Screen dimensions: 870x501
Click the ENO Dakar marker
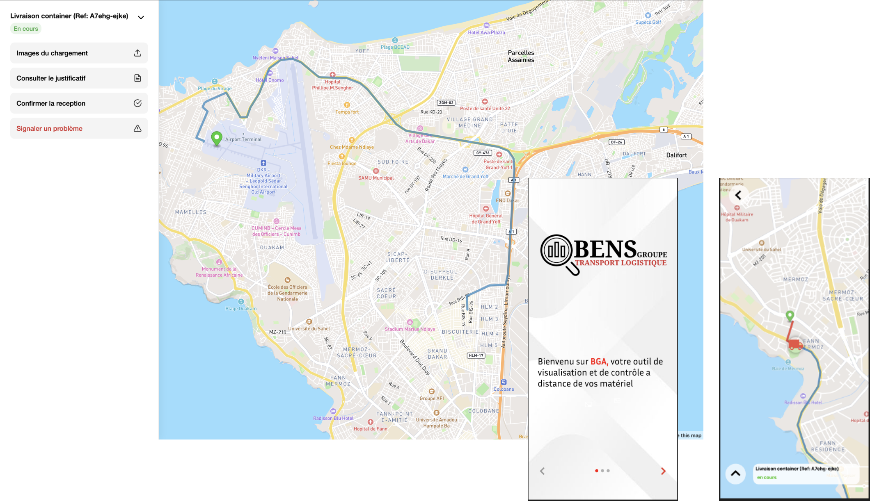click(x=508, y=194)
